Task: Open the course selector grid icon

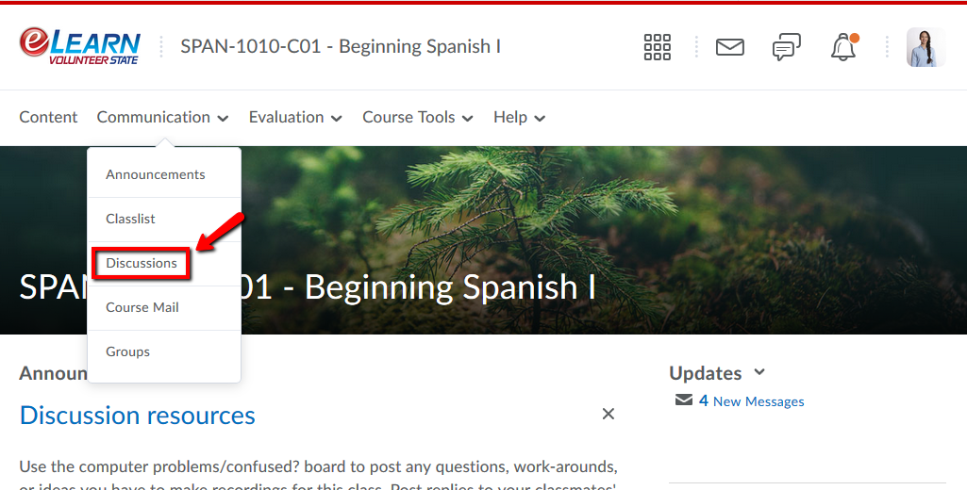Action: click(x=657, y=47)
